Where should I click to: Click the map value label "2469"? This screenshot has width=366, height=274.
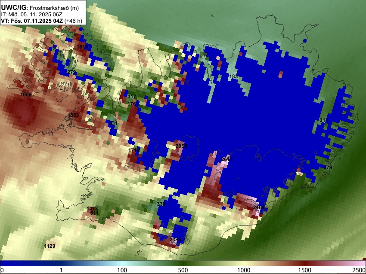click(259, 207)
